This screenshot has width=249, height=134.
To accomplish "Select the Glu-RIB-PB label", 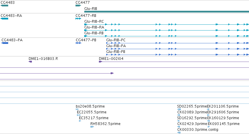I will coord(116,52).
